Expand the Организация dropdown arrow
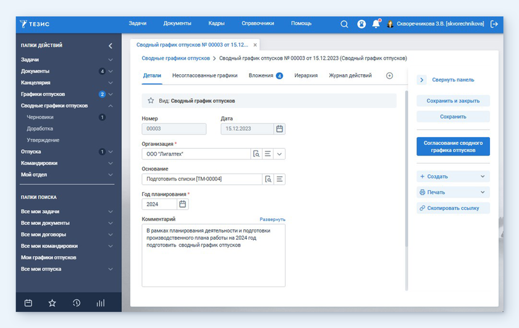The width and height of the screenshot is (519, 328). [279, 154]
